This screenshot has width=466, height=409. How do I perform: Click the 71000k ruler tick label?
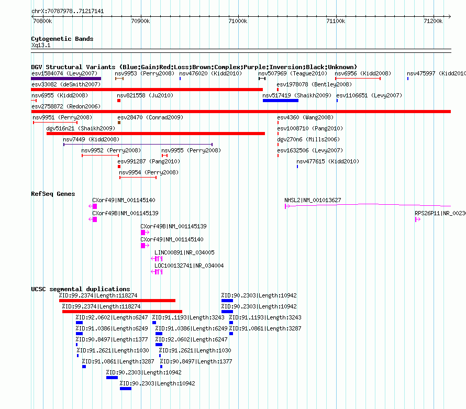tap(238, 21)
